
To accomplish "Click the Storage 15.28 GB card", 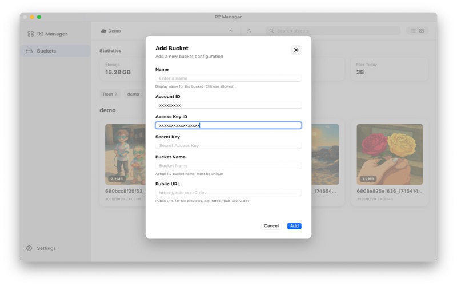I will (122, 69).
